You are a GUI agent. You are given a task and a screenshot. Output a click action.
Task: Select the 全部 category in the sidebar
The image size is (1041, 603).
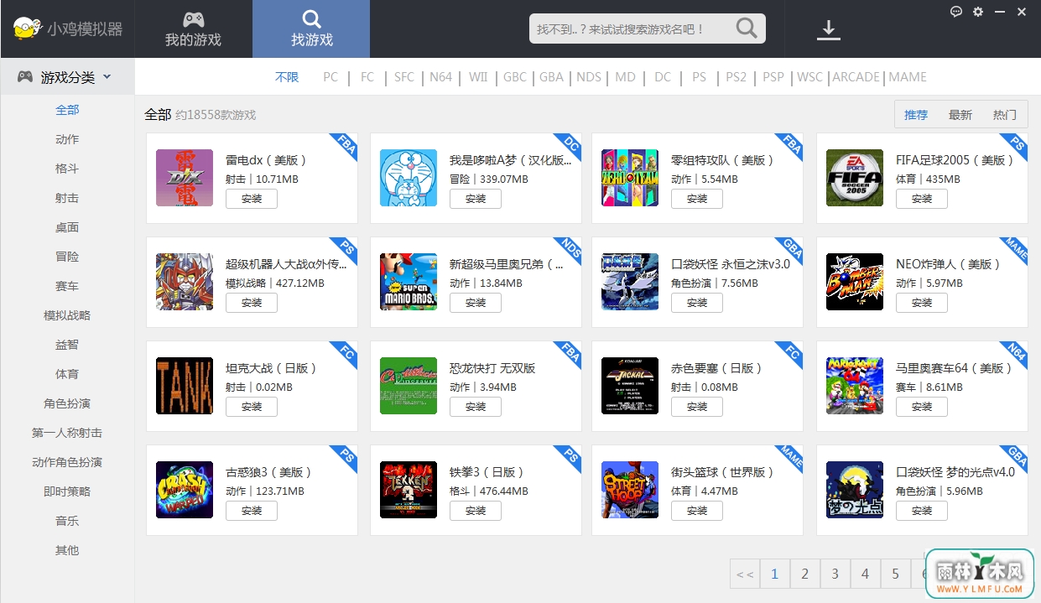click(x=67, y=110)
